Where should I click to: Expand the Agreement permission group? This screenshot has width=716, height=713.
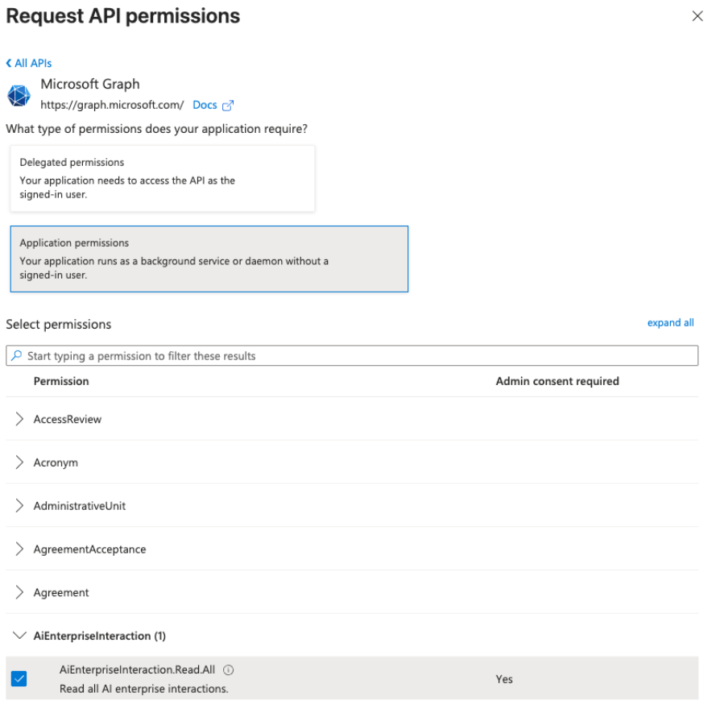tap(20, 592)
